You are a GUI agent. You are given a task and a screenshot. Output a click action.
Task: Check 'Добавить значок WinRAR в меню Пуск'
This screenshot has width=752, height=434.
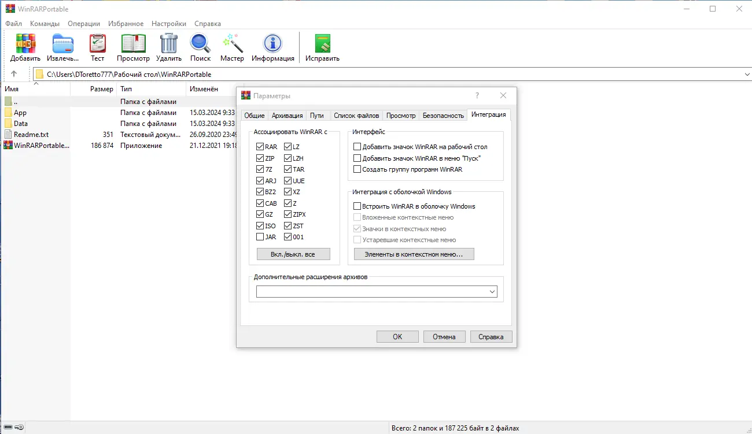pos(357,158)
